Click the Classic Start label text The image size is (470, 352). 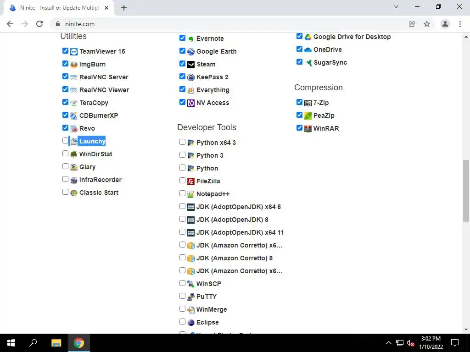tap(99, 192)
